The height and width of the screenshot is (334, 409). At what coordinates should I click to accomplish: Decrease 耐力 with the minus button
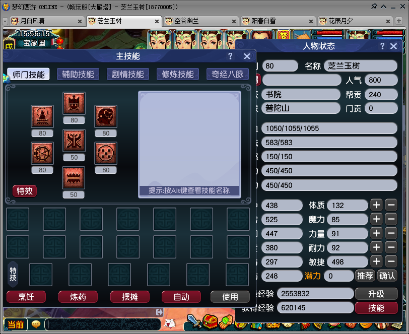pos(391,247)
